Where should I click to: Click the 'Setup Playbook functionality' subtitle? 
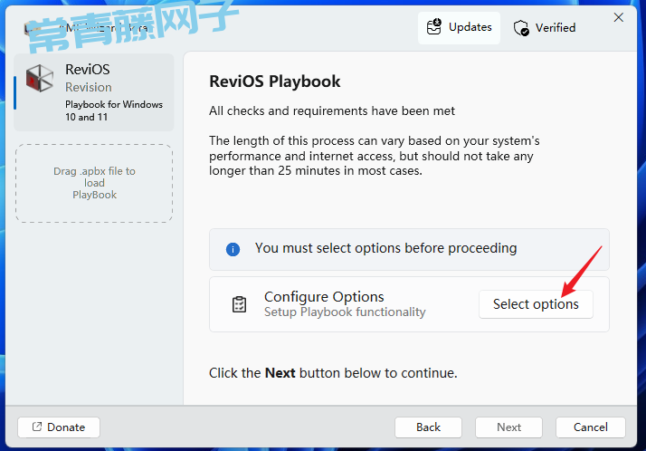345,312
